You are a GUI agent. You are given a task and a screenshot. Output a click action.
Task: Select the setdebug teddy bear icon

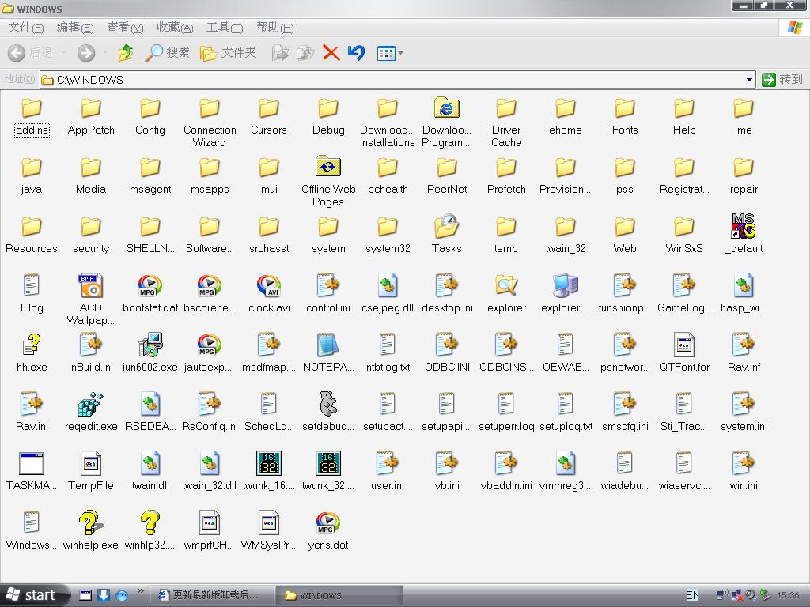327,404
